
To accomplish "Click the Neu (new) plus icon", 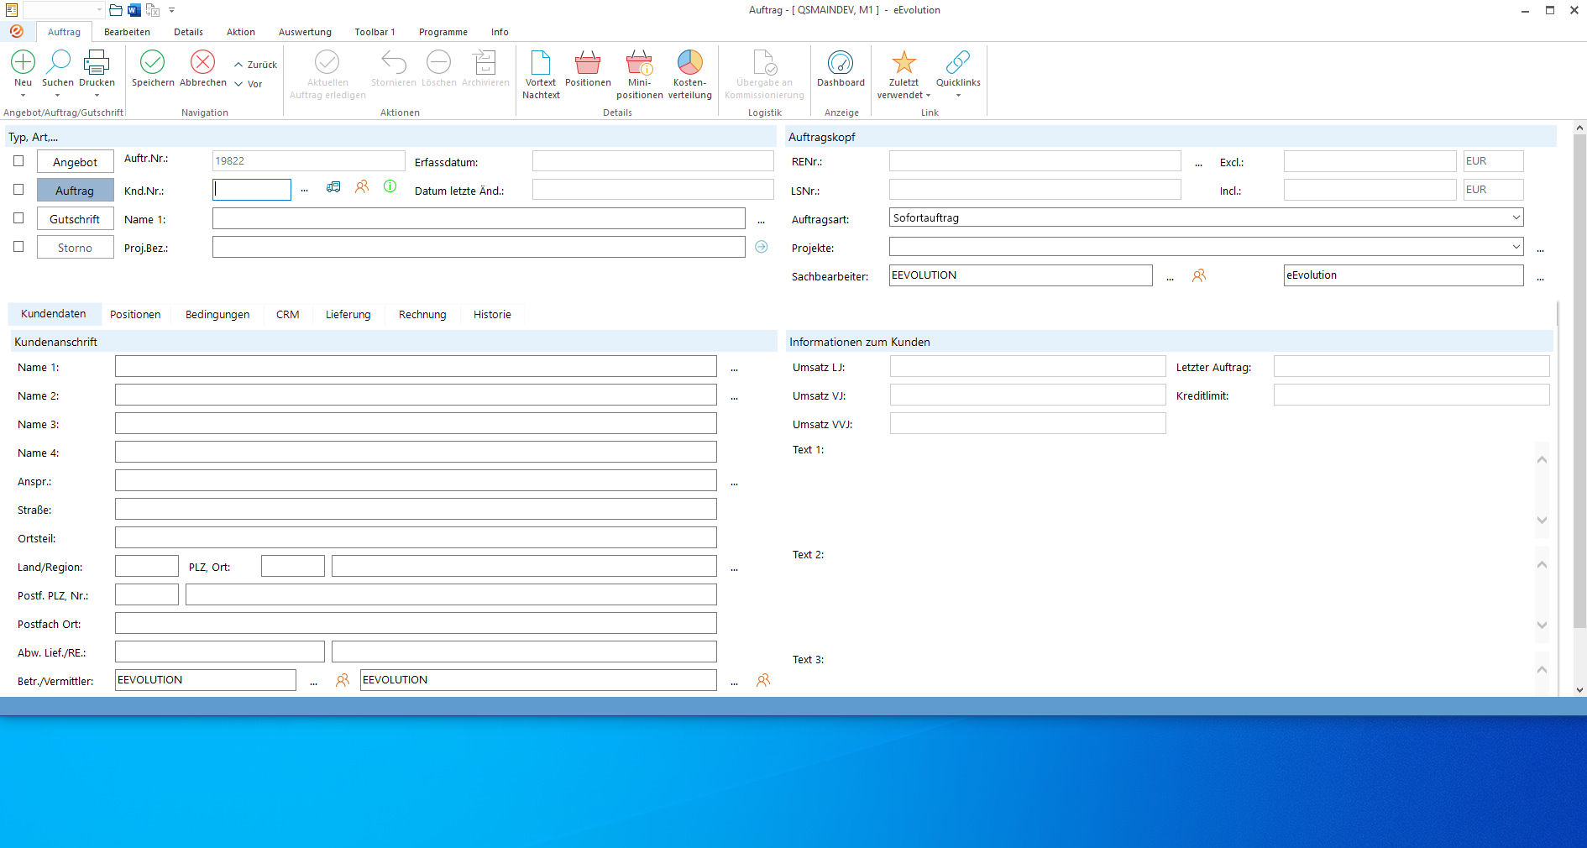I will tap(23, 61).
